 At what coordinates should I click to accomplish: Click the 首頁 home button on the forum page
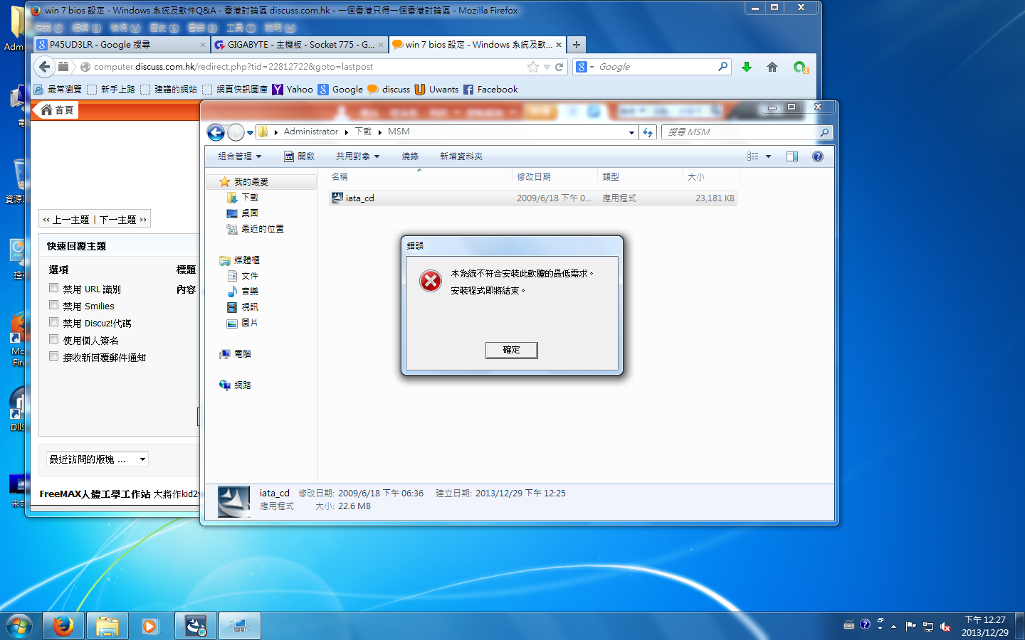coord(57,110)
